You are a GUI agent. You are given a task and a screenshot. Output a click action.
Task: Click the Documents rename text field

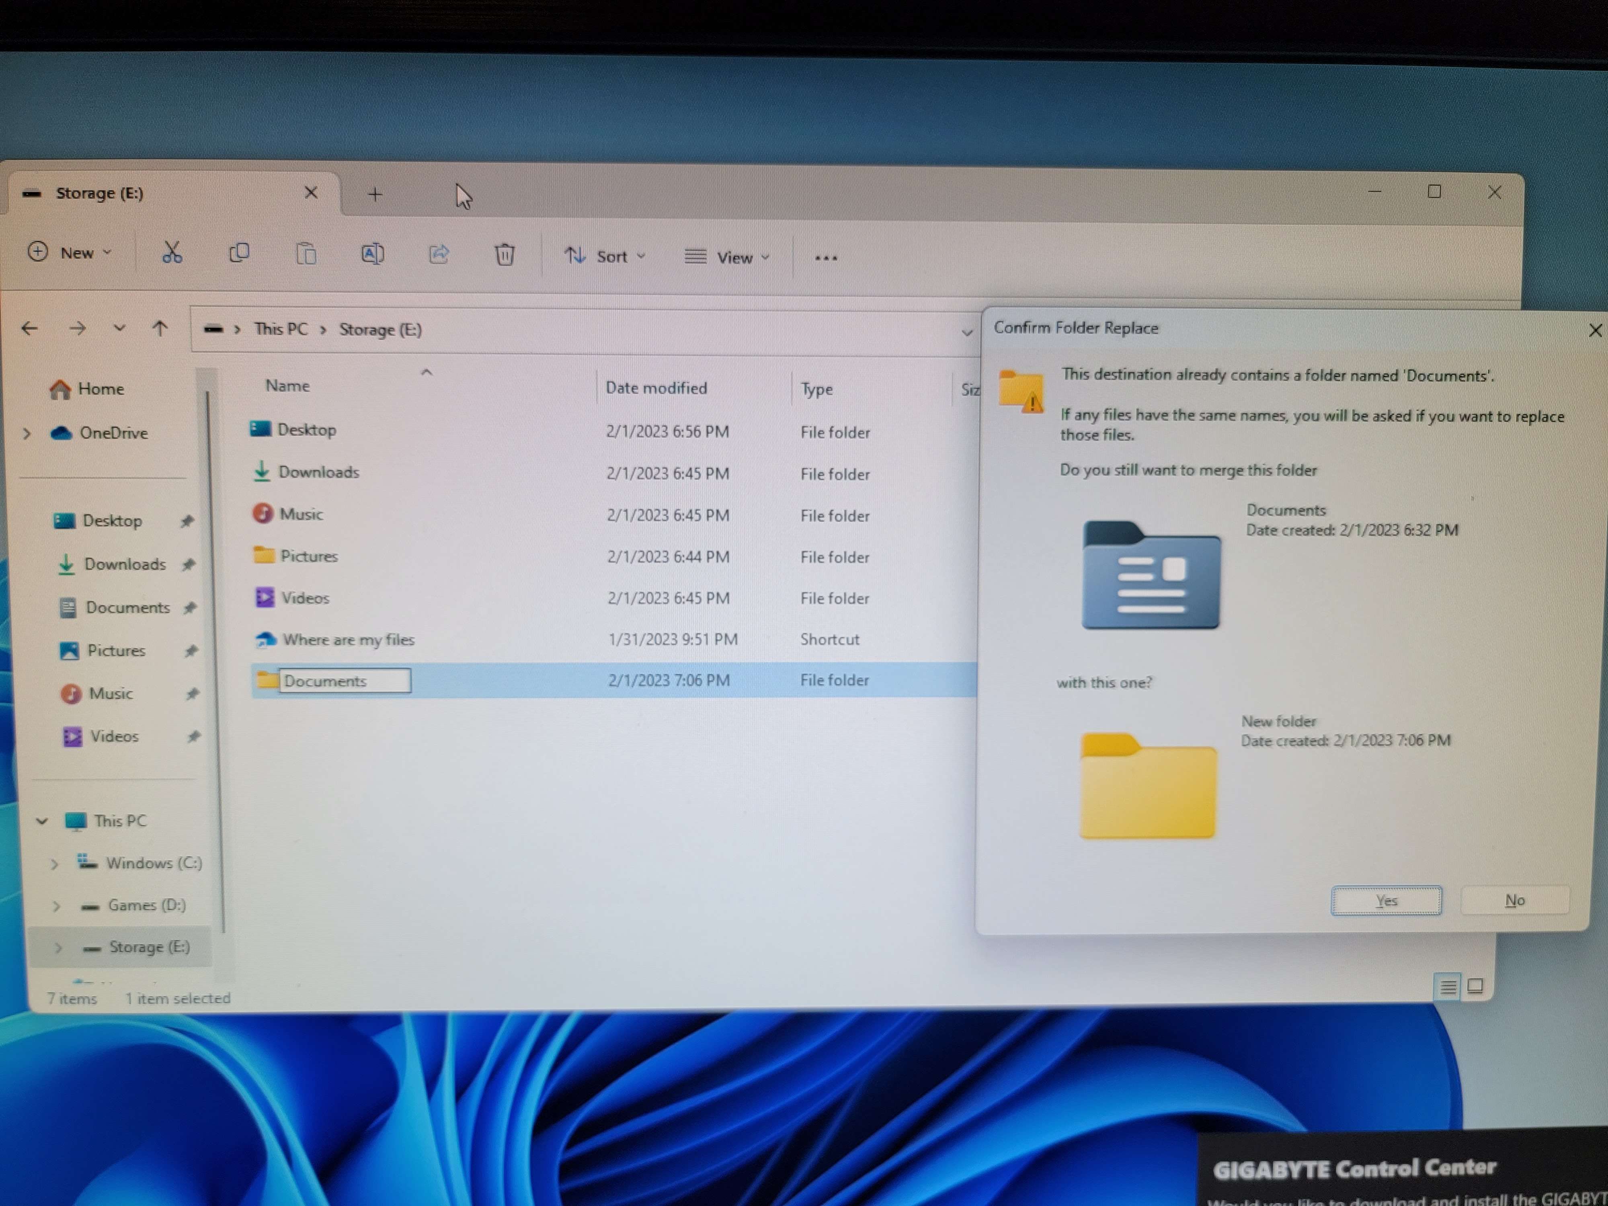[x=345, y=681]
